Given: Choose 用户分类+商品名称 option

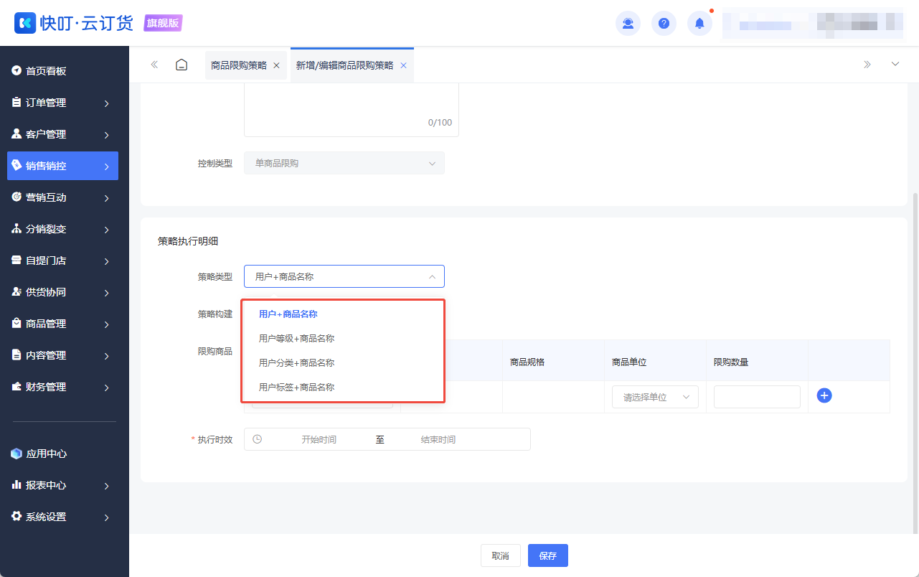Looking at the screenshot, I should [x=343, y=363].
